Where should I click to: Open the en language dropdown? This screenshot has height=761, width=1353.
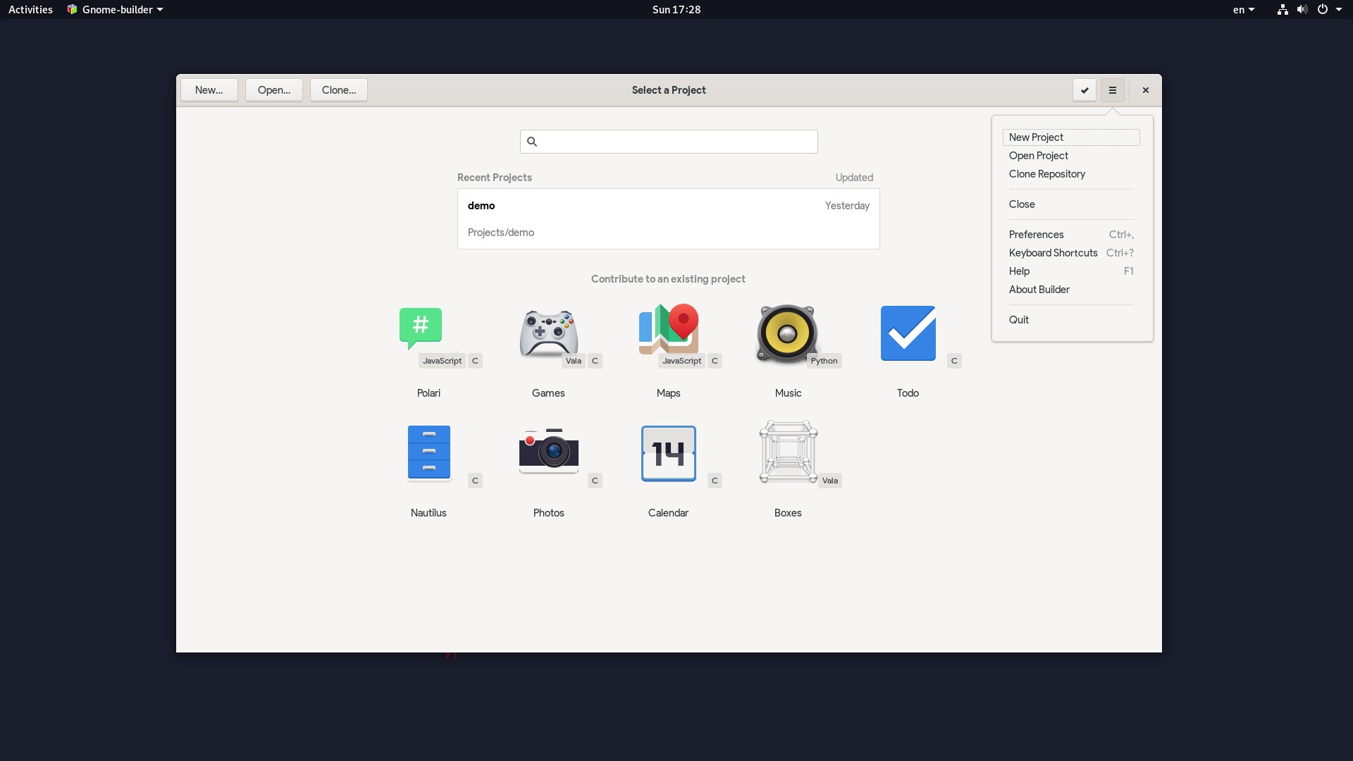click(x=1243, y=10)
